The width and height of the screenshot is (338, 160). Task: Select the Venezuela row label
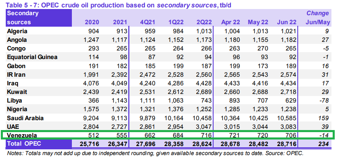point(22,135)
